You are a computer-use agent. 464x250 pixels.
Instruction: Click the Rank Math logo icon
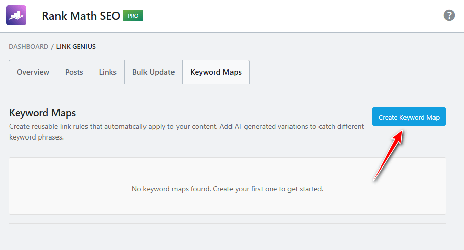pyautogui.click(x=16, y=15)
